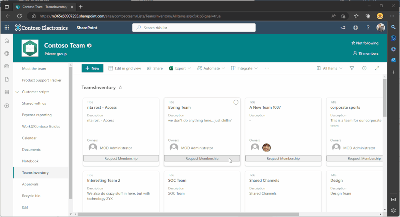This screenshot has width=400, height=217.
Task: Click Share in the command bar
Action: click(155, 68)
